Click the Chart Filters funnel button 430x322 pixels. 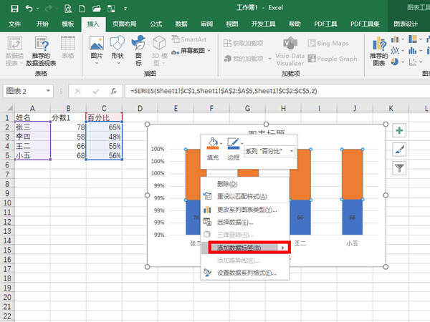click(399, 168)
